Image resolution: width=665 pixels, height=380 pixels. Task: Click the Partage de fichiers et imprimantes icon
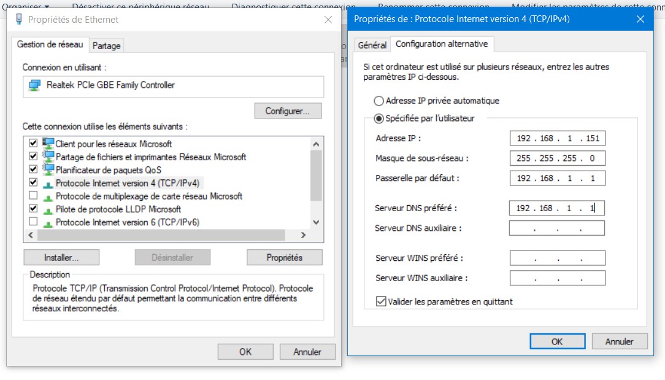48,157
